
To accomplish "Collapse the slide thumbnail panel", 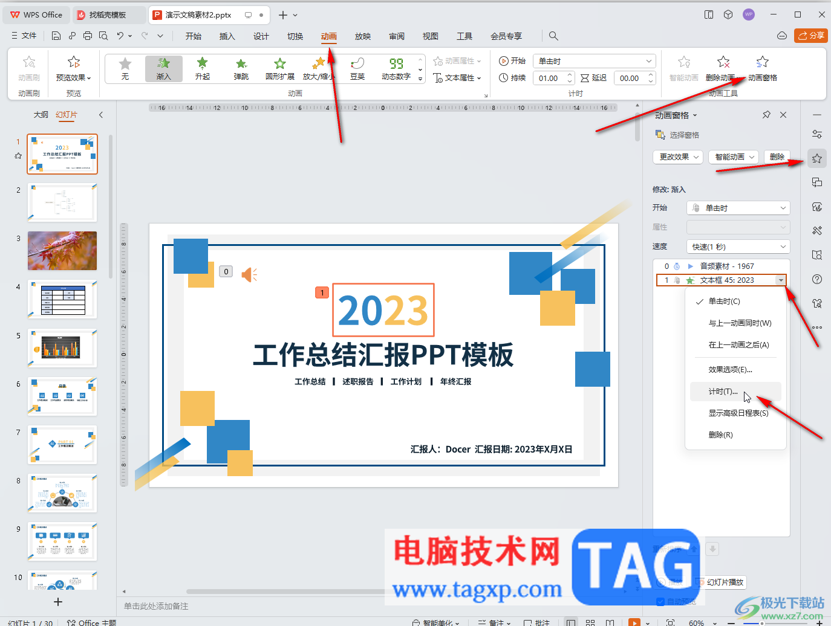I will [101, 115].
